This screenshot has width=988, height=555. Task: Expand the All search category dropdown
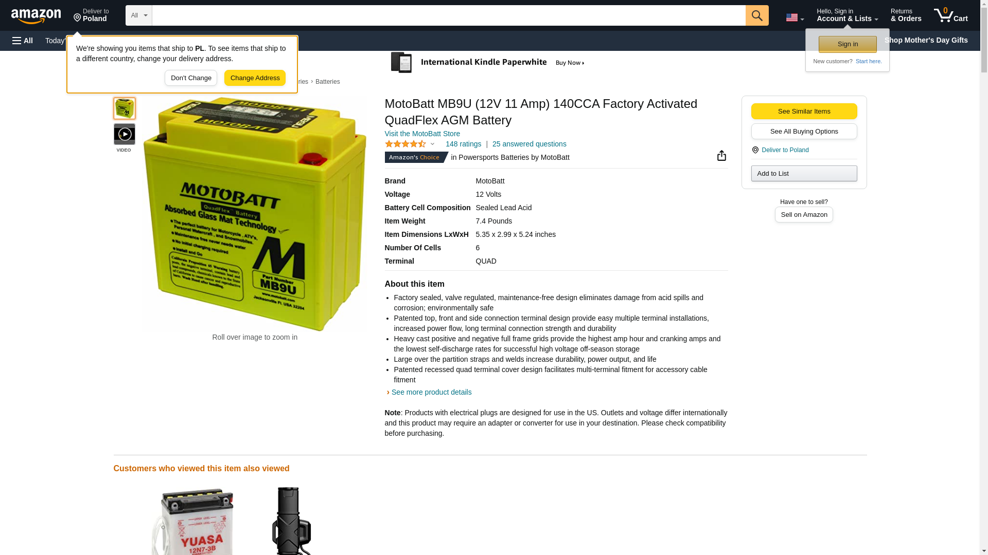pos(139,15)
